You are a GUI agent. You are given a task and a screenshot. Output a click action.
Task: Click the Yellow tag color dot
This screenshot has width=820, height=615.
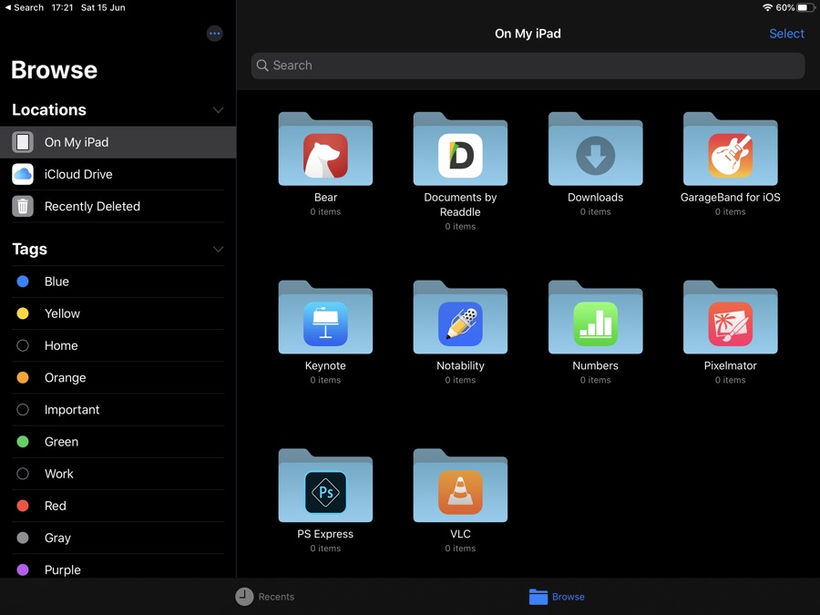[x=23, y=313]
